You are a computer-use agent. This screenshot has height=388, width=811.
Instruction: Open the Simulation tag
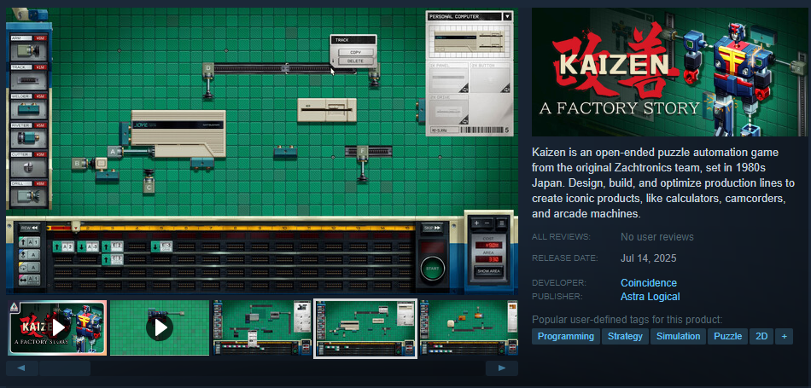678,336
